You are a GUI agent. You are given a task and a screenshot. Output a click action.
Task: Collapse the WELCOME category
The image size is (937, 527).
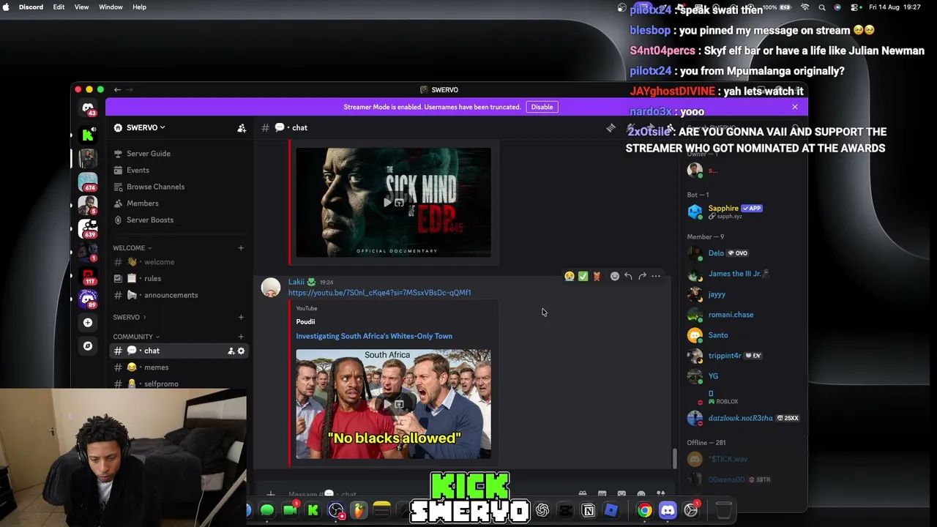[x=132, y=248]
